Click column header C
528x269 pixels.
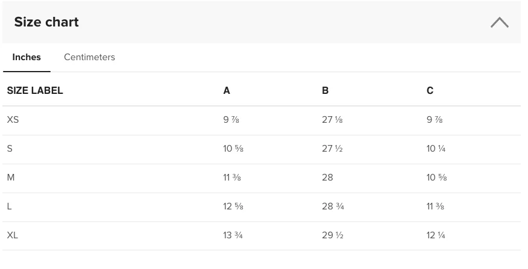point(430,90)
